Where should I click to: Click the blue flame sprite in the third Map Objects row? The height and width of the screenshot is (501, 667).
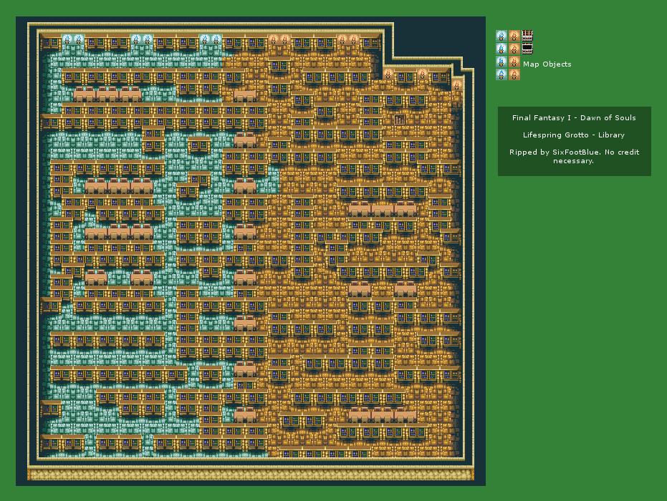(x=502, y=62)
